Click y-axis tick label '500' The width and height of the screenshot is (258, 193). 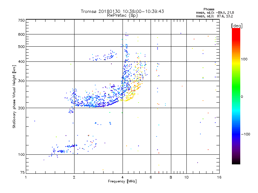click(21, 47)
